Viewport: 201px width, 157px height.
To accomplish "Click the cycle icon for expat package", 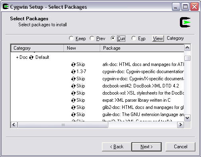I will click(x=73, y=101).
